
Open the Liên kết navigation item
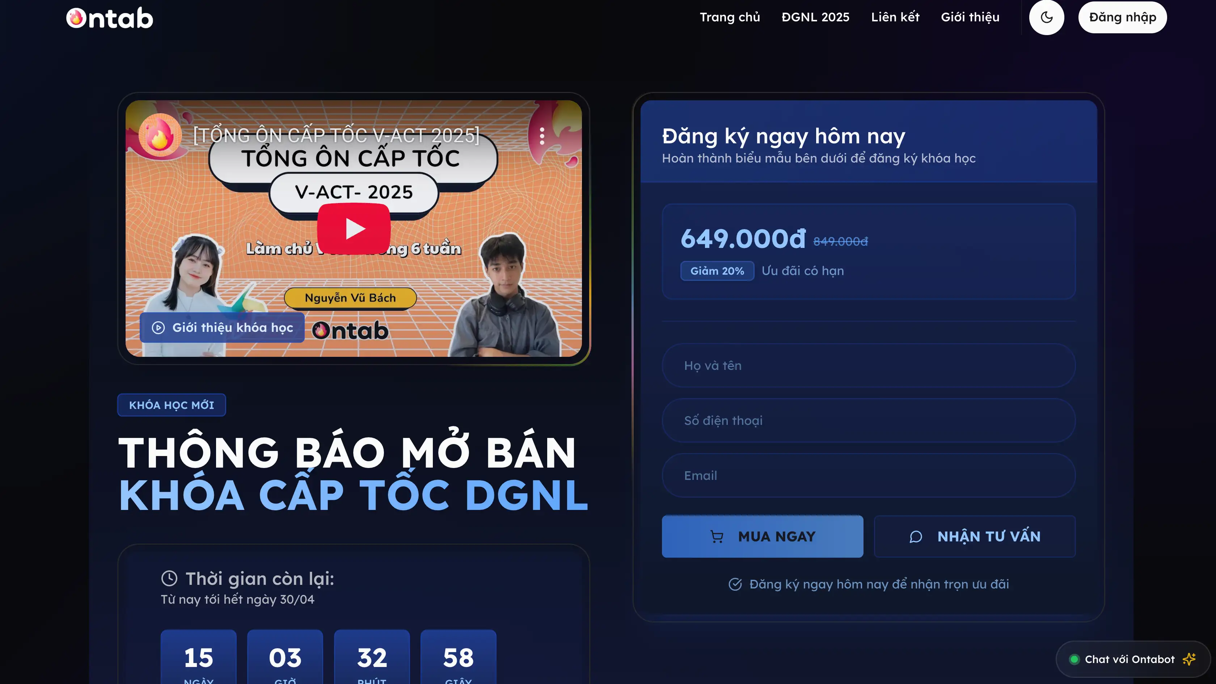[x=895, y=17]
